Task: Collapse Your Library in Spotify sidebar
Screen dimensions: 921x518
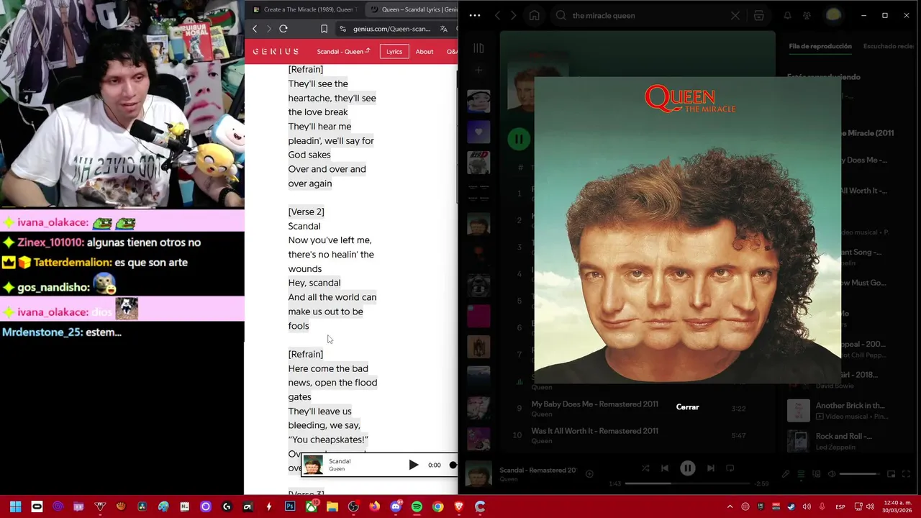Action: coord(478,48)
